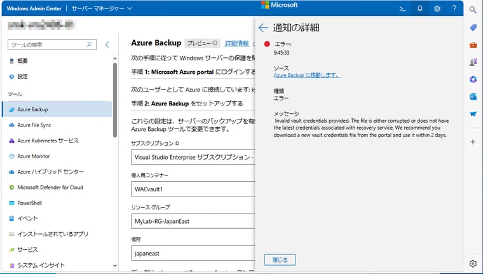This screenshot has width=483, height=274.
Task: Select the overview (概要) tool
Action: 57,61
